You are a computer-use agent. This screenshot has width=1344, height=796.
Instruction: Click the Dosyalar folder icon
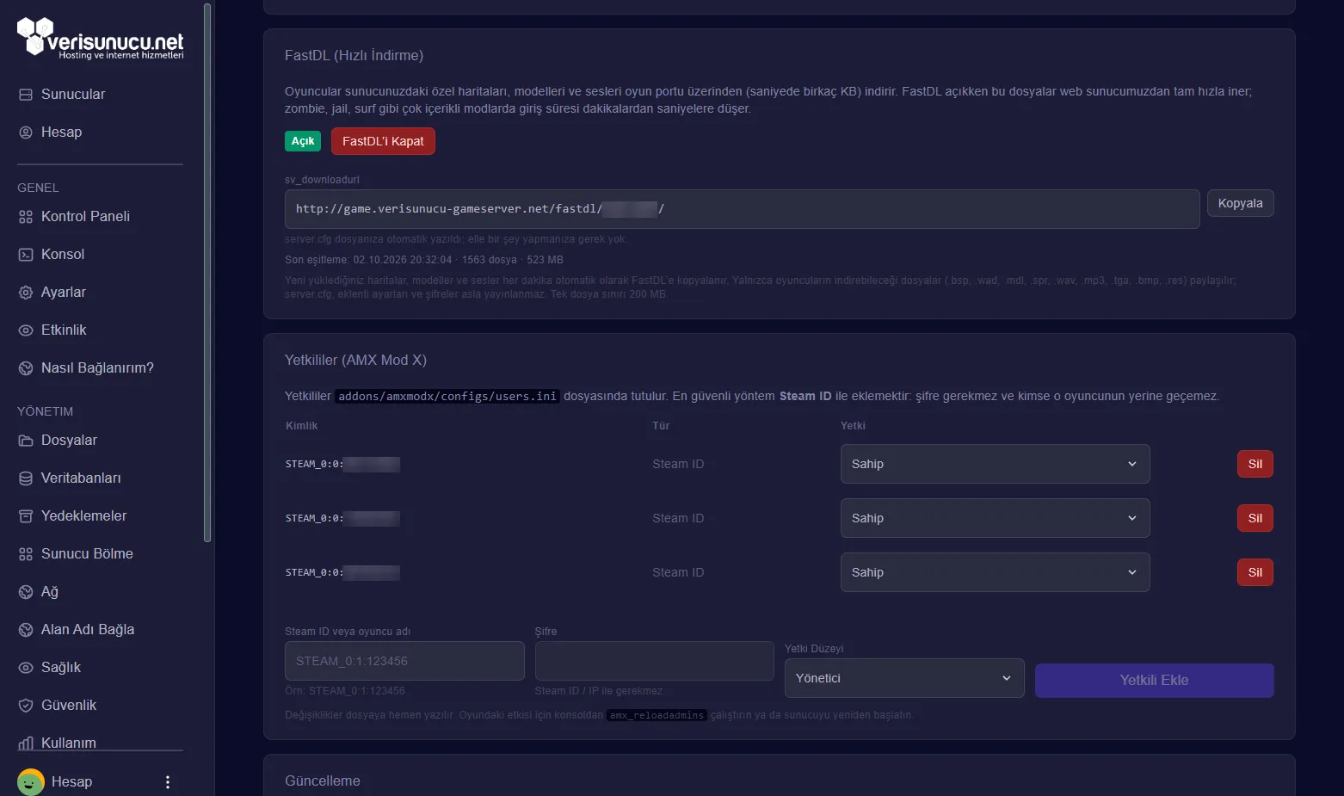[x=26, y=441]
